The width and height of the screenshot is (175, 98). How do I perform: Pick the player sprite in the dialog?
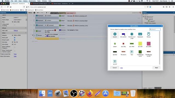(x=115, y=45)
